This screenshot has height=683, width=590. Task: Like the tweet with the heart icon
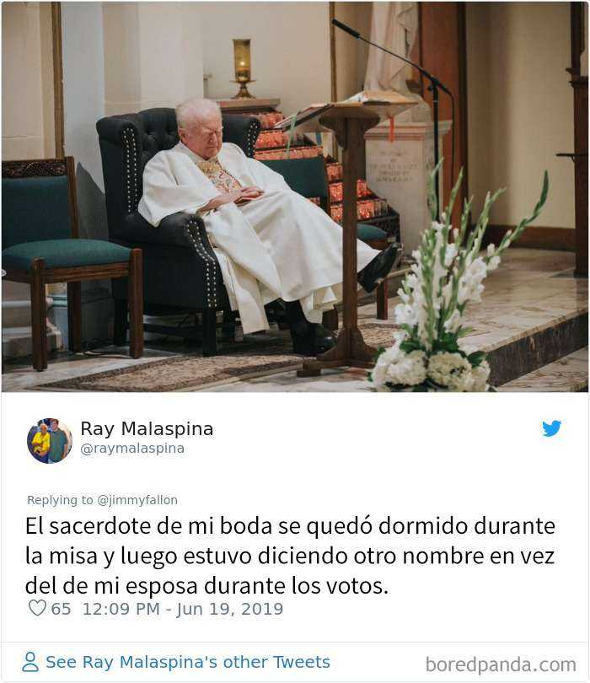coord(37,608)
